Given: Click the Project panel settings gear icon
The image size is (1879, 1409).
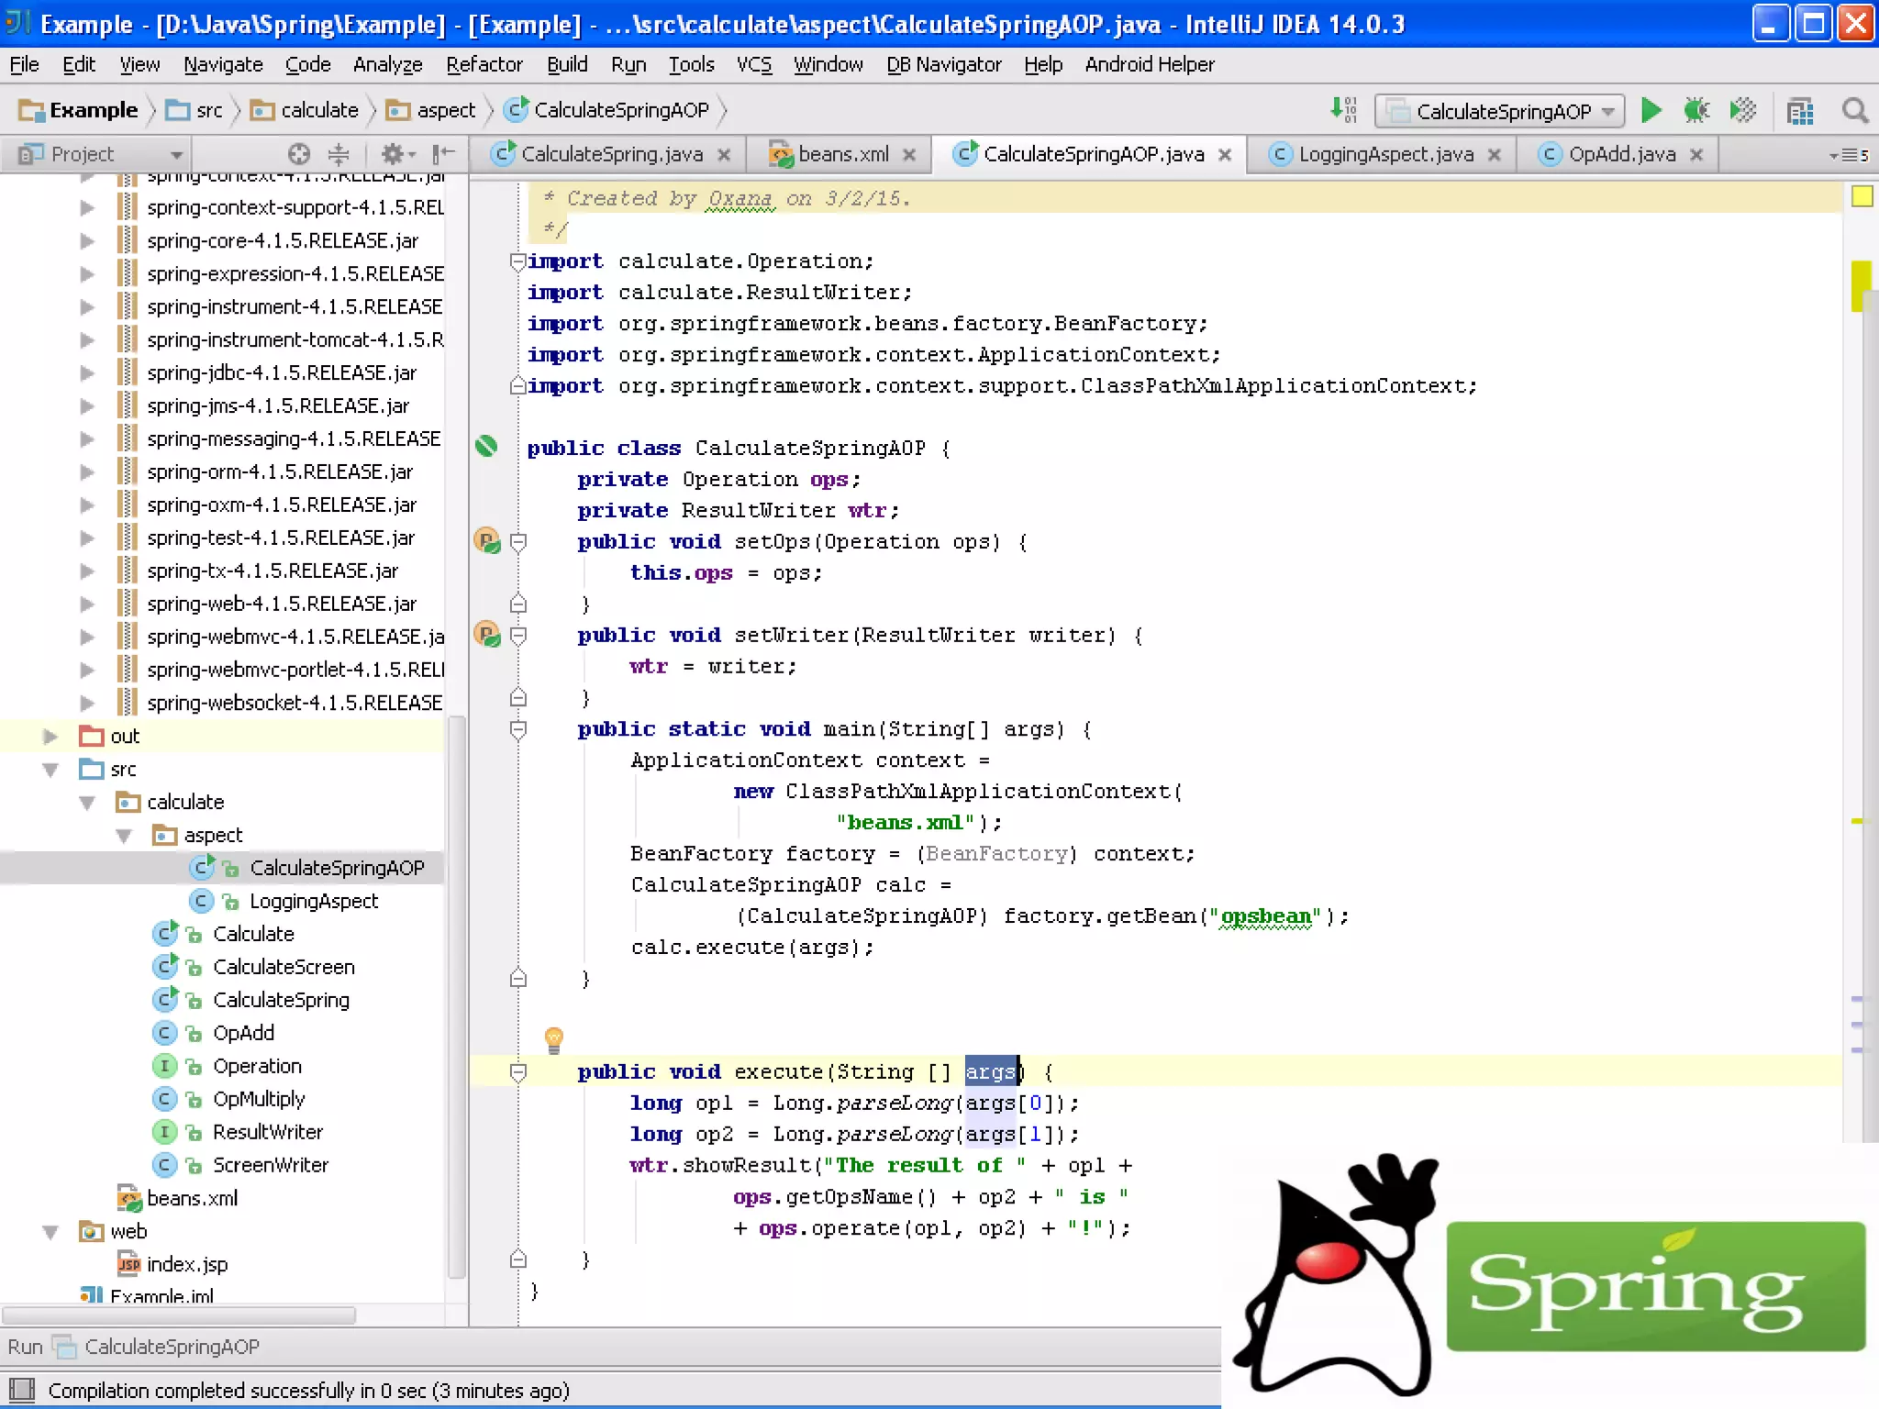Looking at the screenshot, I should pos(393,154).
